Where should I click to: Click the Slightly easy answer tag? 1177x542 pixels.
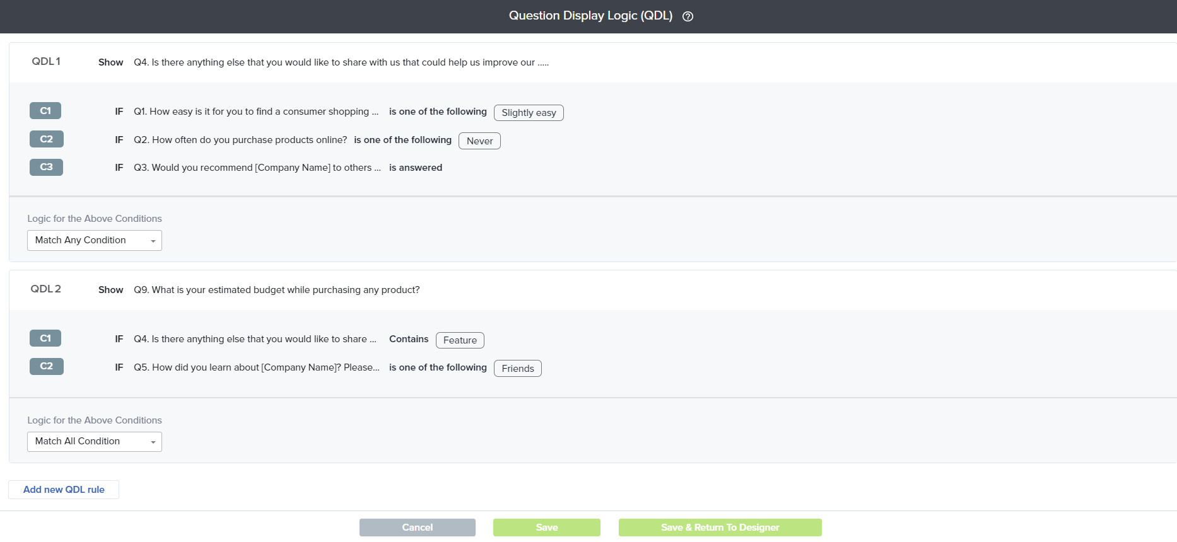point(529,113)
